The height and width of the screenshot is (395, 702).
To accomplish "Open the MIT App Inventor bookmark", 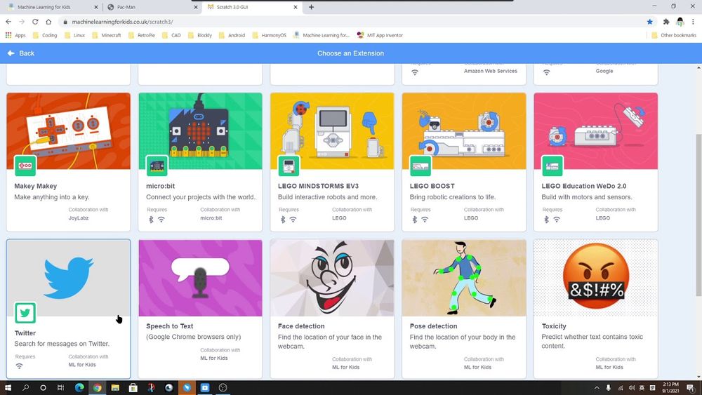I will 380,35.
